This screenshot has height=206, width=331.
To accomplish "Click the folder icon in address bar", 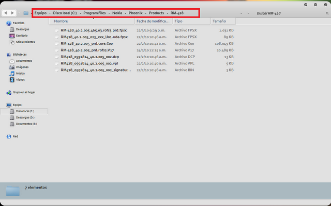I will tap(26, 13).
